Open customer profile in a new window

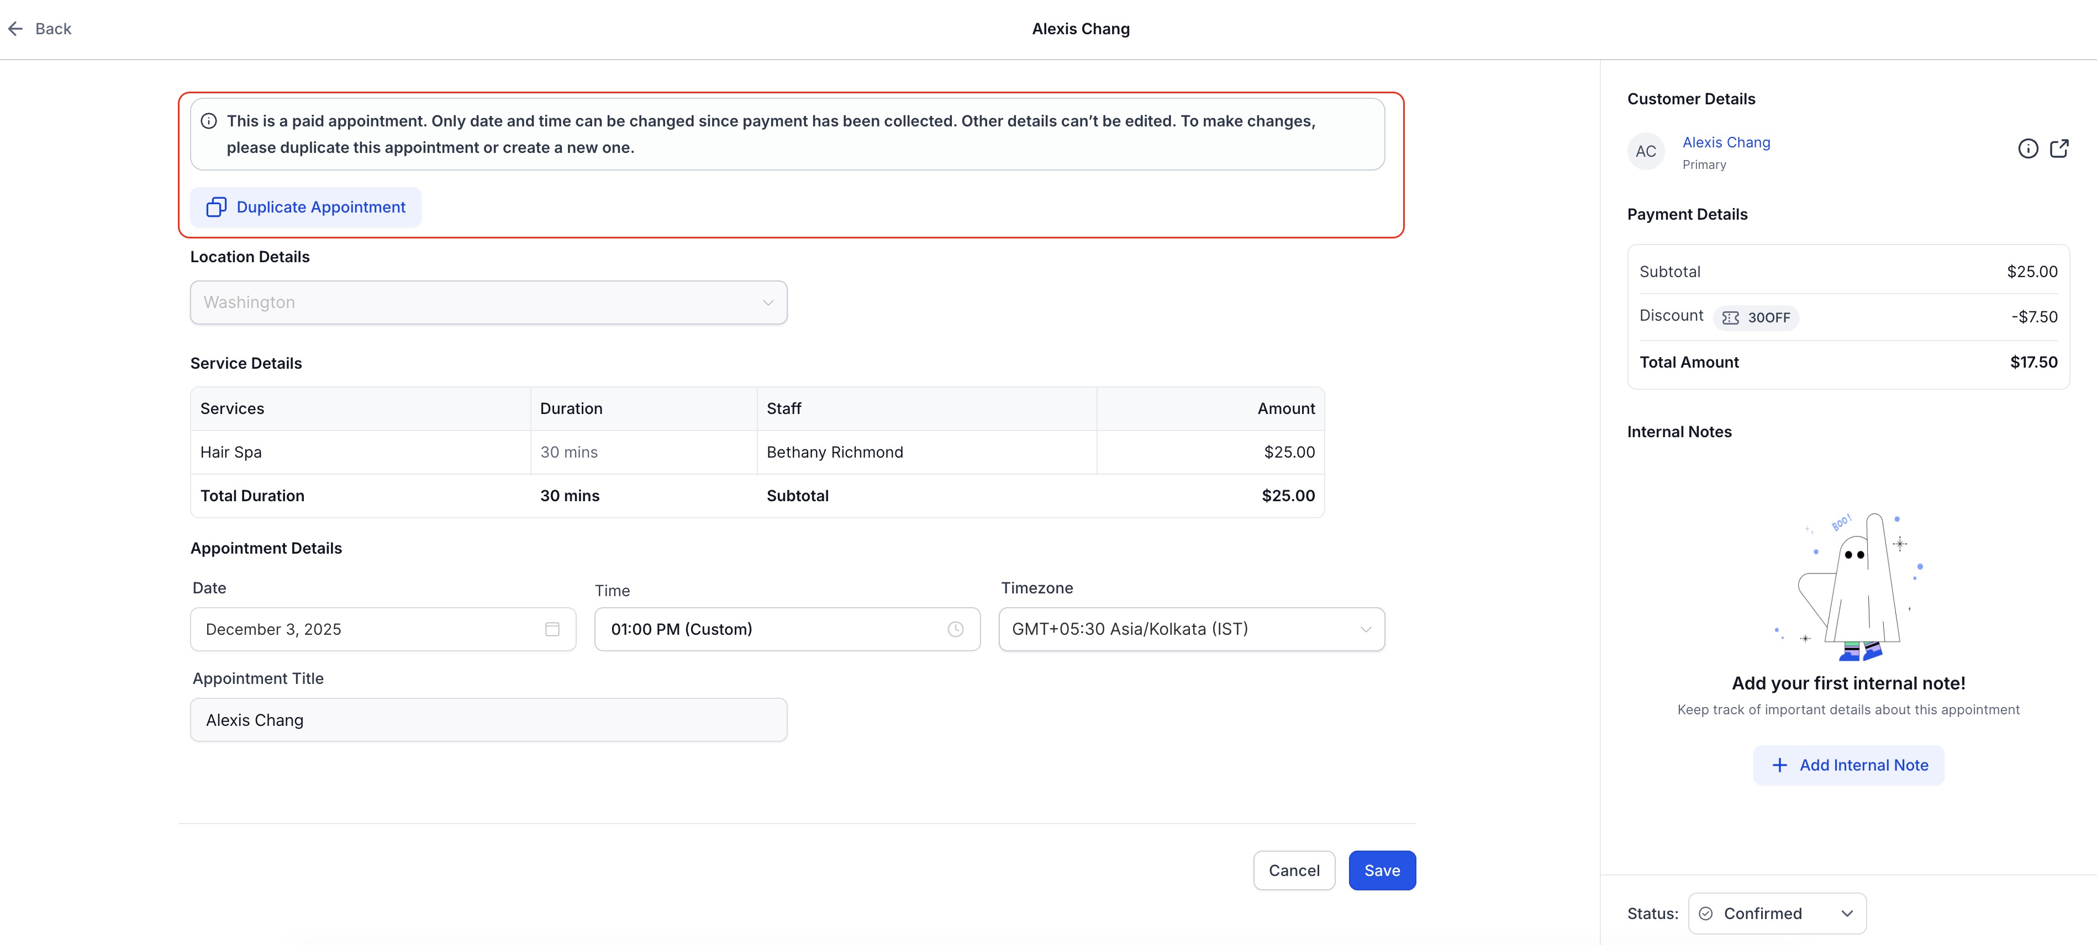click(x=2059, y=149)
